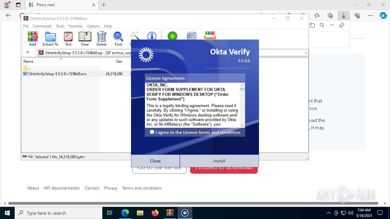Click the taskbar search box
This screenshot has height=219, width=390.
(58, 213)
